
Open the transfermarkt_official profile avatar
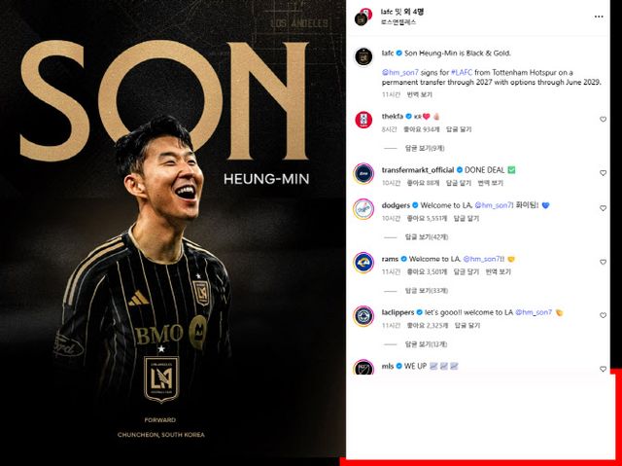[x=363, y=173]
